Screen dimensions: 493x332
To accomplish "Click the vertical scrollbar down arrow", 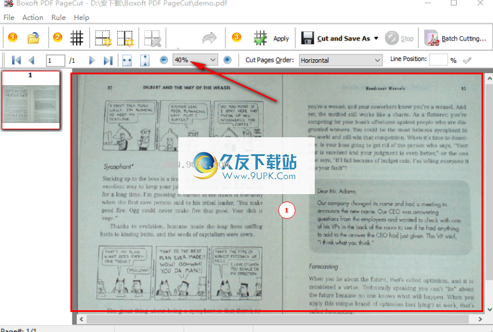I will point(489,310).
